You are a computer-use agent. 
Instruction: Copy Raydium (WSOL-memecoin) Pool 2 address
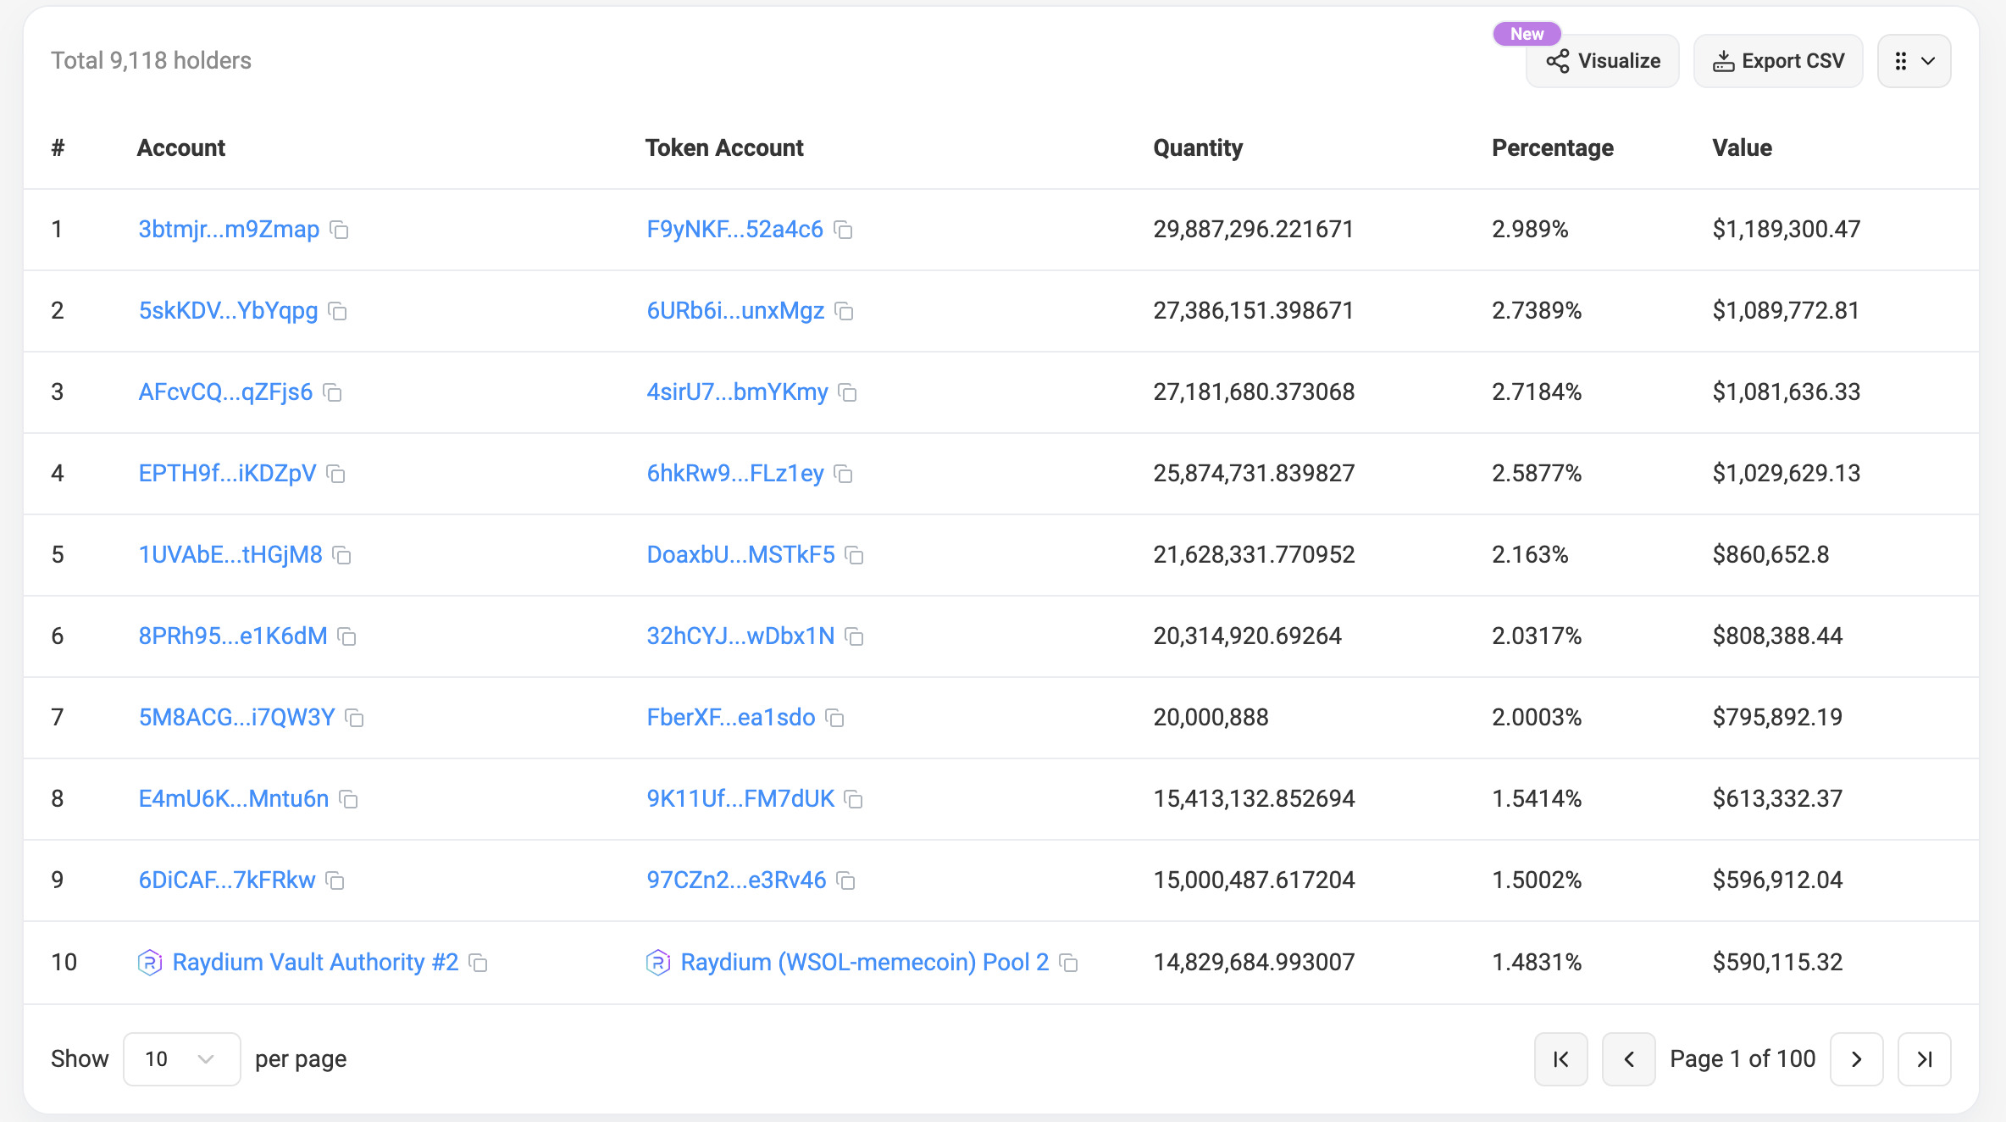[1068, 963]
